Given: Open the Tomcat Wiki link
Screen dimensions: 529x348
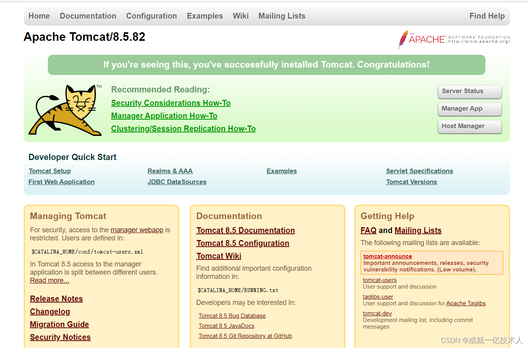Looking at the screenshot, I should pyautogui.click(x=219, y=256).
